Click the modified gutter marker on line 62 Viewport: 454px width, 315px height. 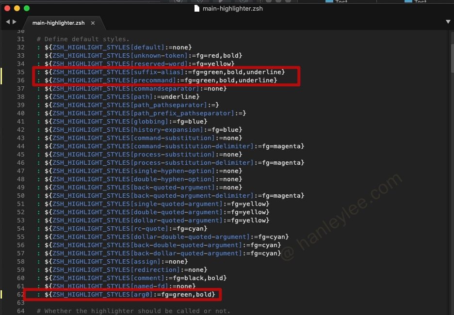[1, 295]
